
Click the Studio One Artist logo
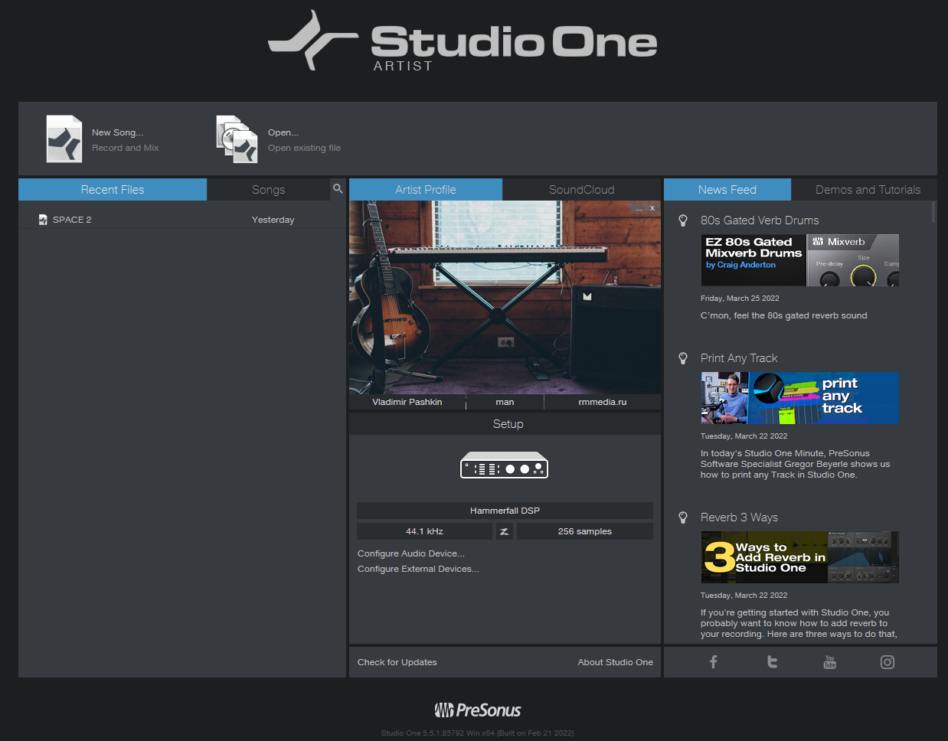click(x=463, y=41)
